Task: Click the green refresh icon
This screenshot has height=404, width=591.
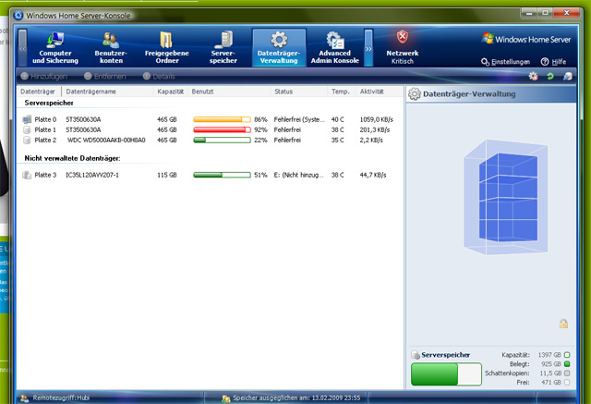Action: click(550, 76)
